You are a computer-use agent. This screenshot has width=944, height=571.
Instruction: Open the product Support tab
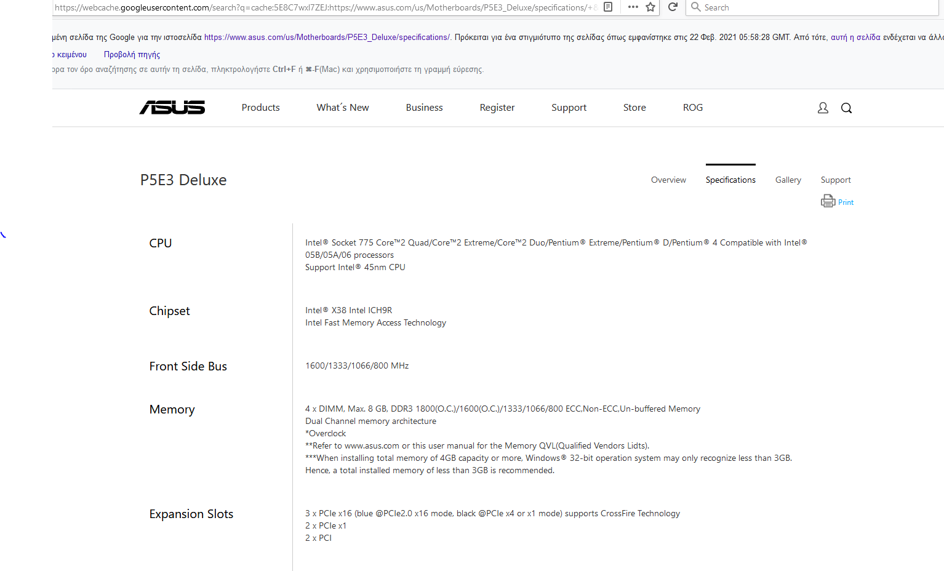click(836, 180)
